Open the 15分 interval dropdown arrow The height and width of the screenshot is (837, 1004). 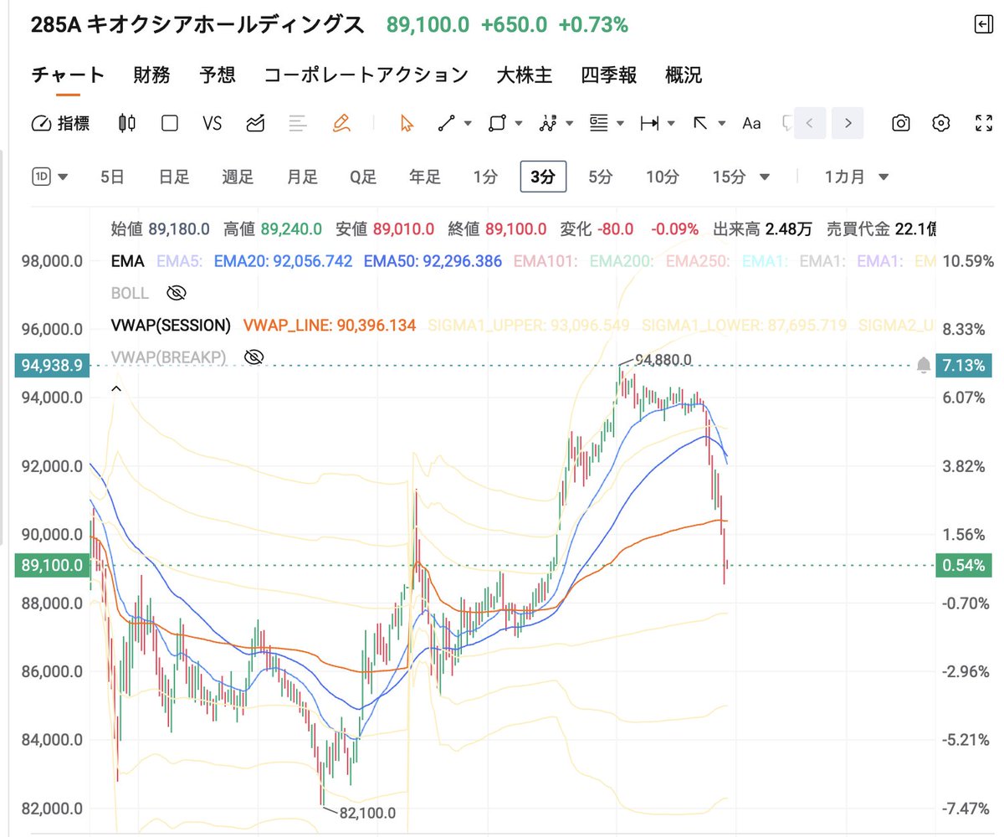(x=763, y=177)
